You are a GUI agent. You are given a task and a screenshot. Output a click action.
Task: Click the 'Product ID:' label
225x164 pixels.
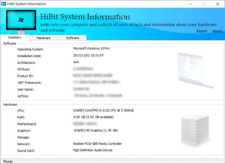[25, 76]
